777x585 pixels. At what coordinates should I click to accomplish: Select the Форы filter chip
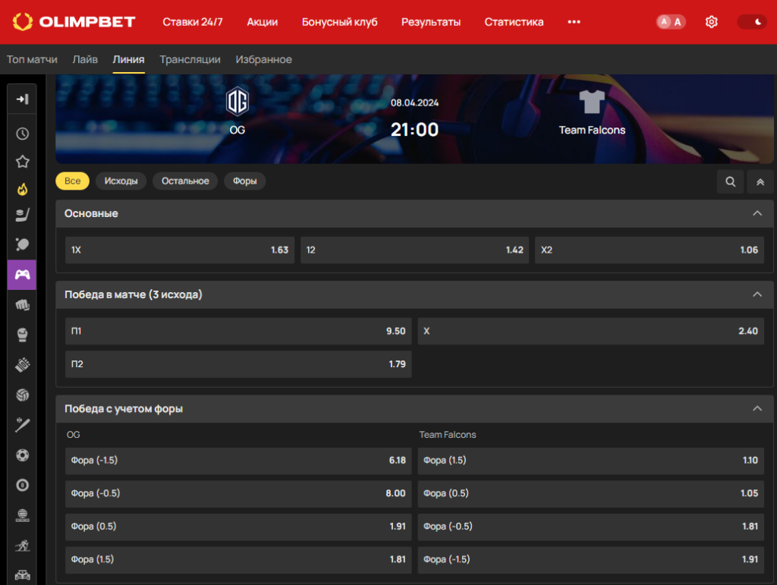click(x=245, y=181)
